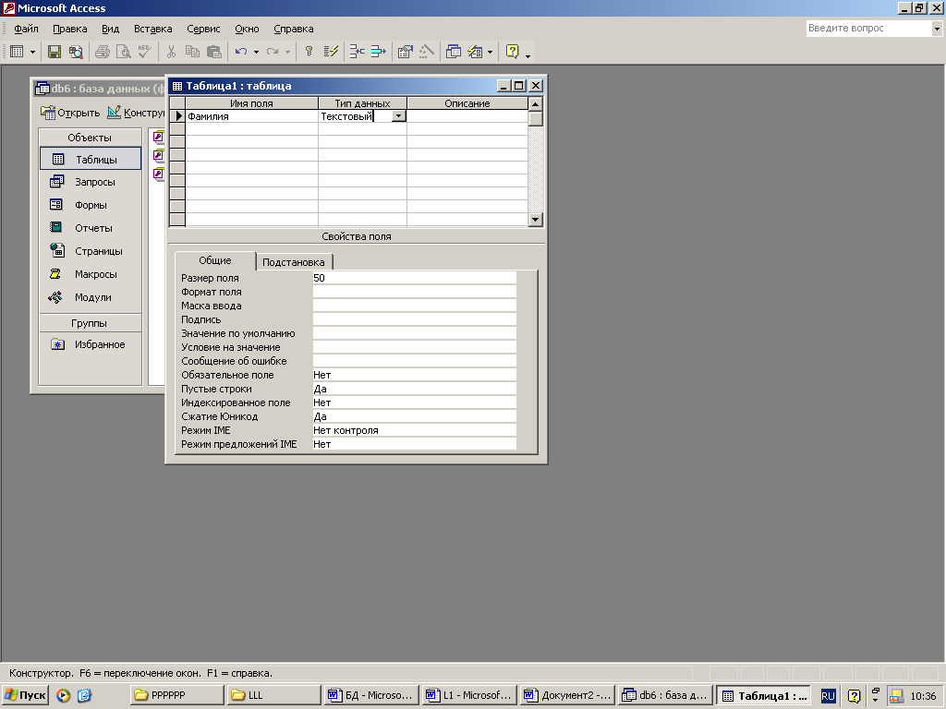The width and height of the screenshot is (946, 709).
Task: Select Макросы in the Objects list
Action: (91, 274)
